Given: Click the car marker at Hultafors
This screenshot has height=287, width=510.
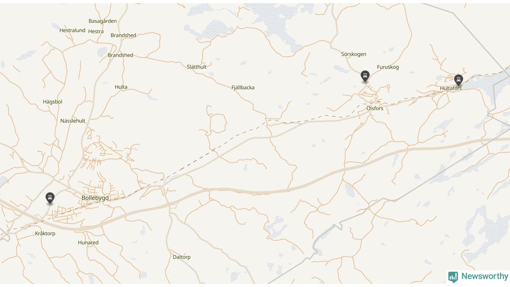Looking at the screenshot, I should [459, 80].
